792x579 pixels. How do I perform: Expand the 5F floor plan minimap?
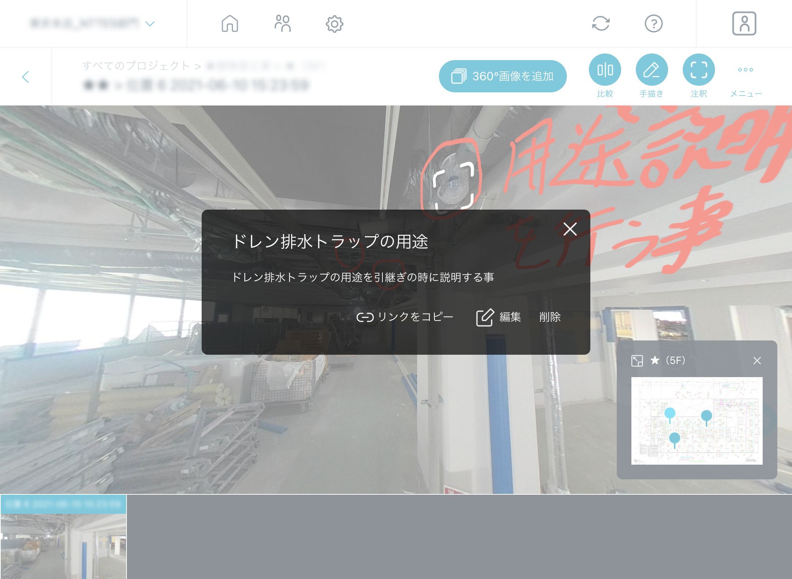(637, 361)
